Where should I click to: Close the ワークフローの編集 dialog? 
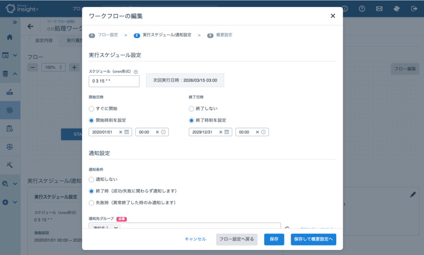point(332,16)
